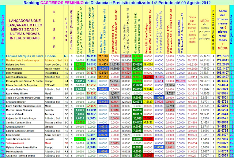234x158 pixels.
Task: Select Aniv. São José dos Campos header
Action: (x=91, y=29)
